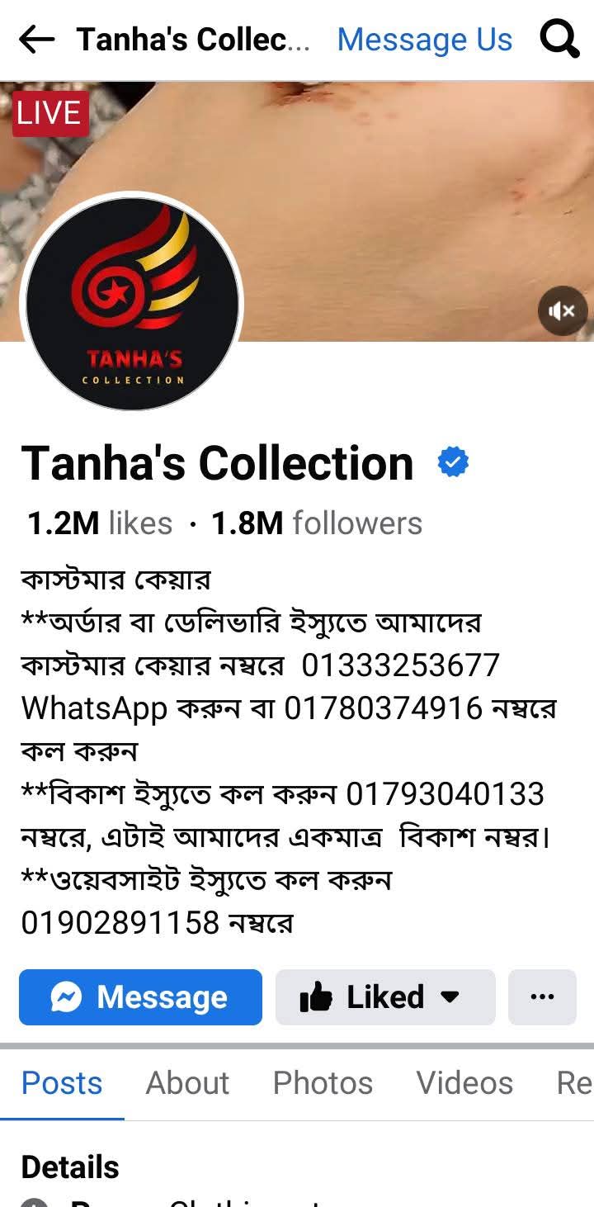
Task: Unmute the live video sound icon
Action: [563, 311]
